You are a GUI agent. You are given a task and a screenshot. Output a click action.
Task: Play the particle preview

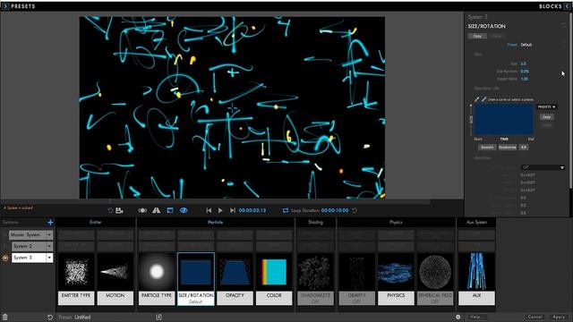click(220, 210)
